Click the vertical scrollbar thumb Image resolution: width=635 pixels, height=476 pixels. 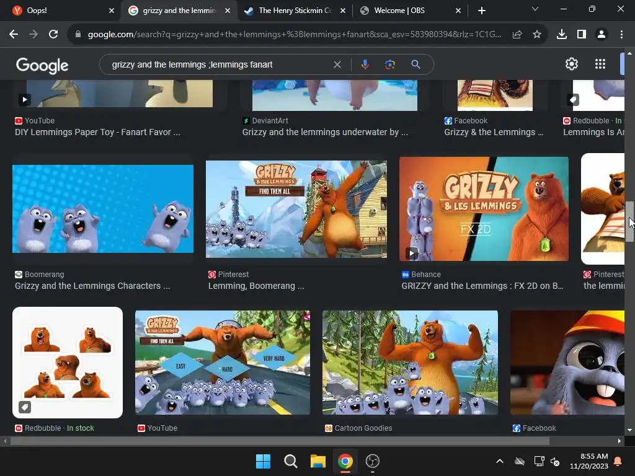point(629,221)
